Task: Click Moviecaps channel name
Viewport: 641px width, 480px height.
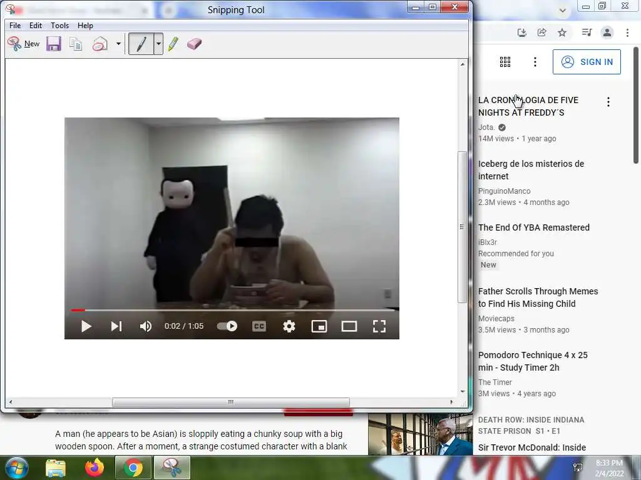Action: [496, 318]
